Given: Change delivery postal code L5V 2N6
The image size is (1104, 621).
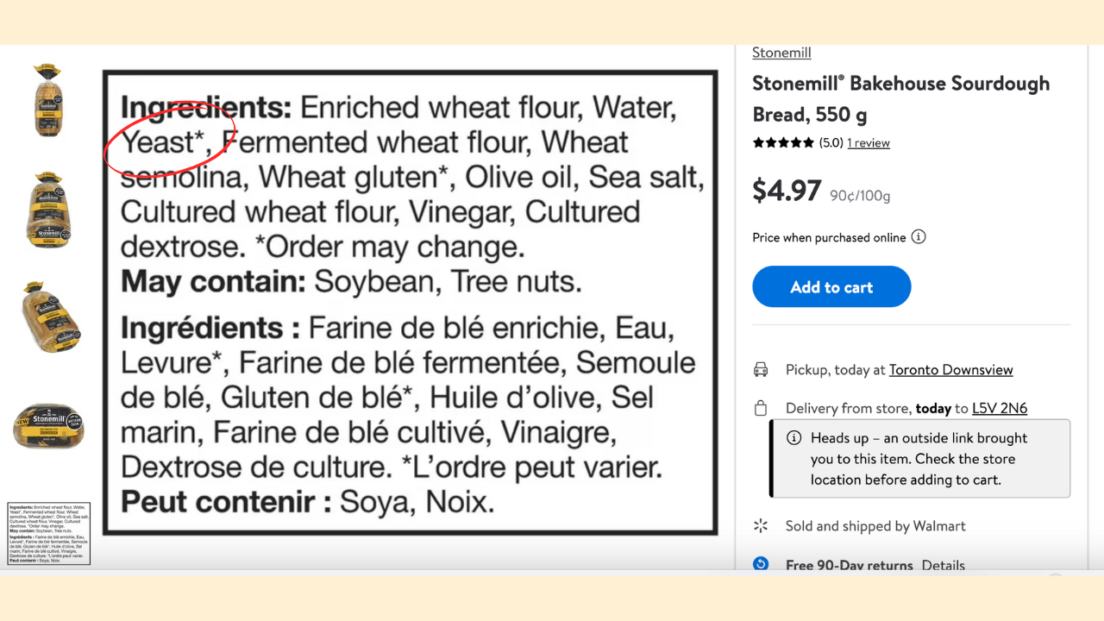Looking at the screenshot, I should pos(999,409).
